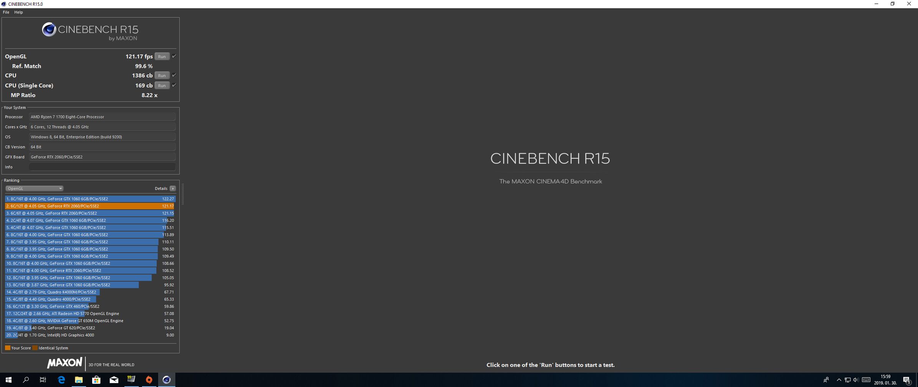This screenshot has width=918, height=387.
Task: Open the People icon in system tray
Action: tap(826, 380)
